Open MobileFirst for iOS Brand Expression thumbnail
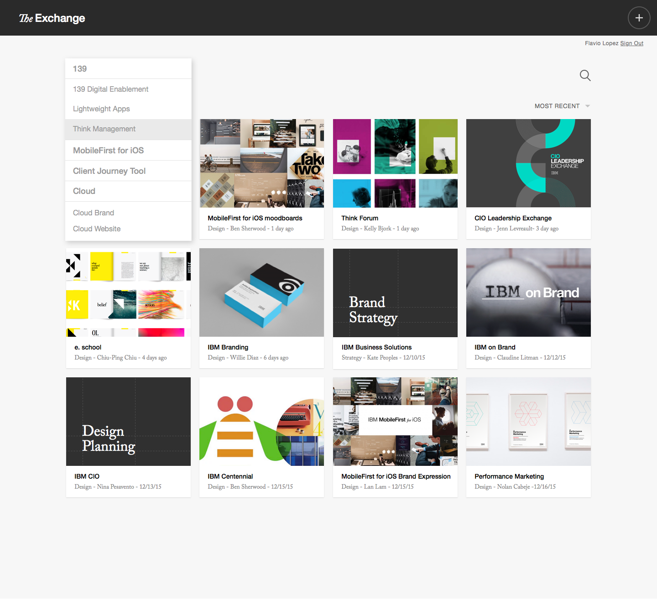This screenshot has width=657, height=600. 395,422
